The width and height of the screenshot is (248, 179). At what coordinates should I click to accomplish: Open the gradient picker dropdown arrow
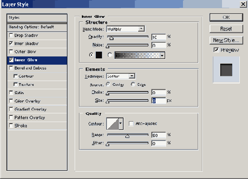coord(162,55)
